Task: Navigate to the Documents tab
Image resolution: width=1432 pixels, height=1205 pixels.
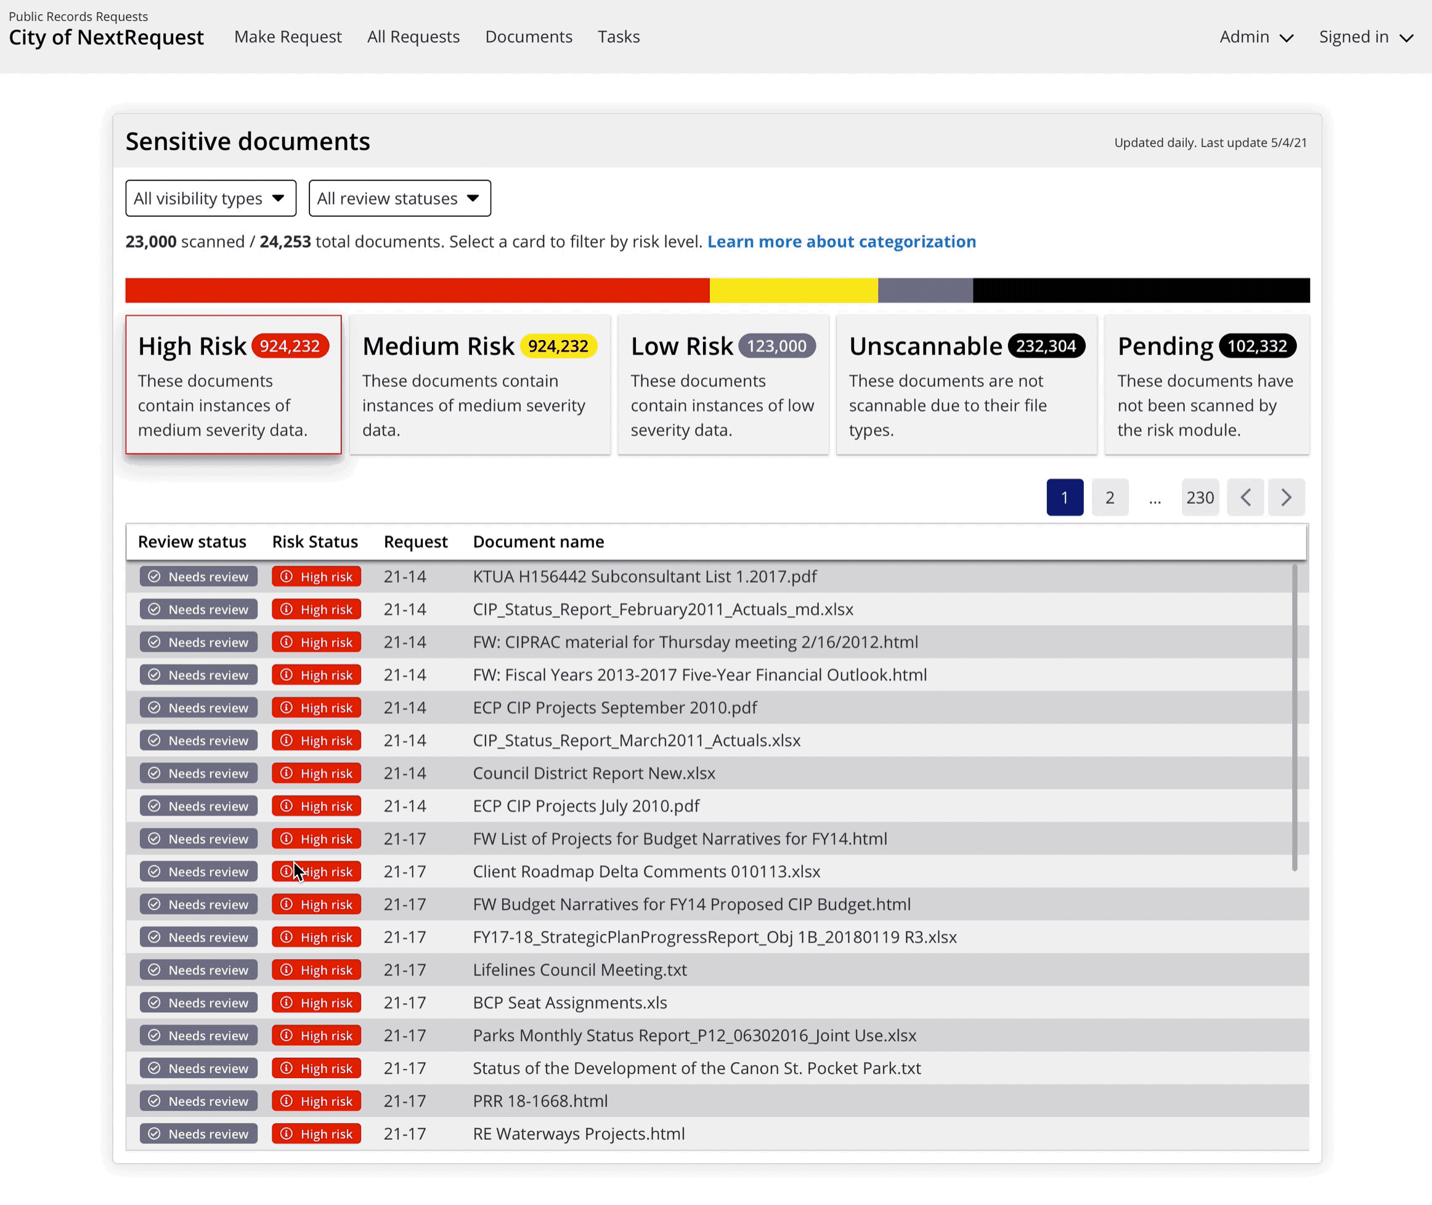Action: pos(528,37)
